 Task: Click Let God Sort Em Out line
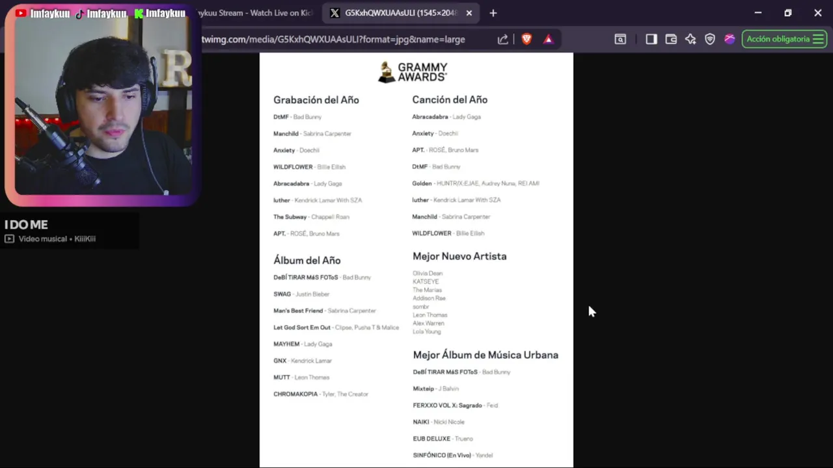pos(336,328)
